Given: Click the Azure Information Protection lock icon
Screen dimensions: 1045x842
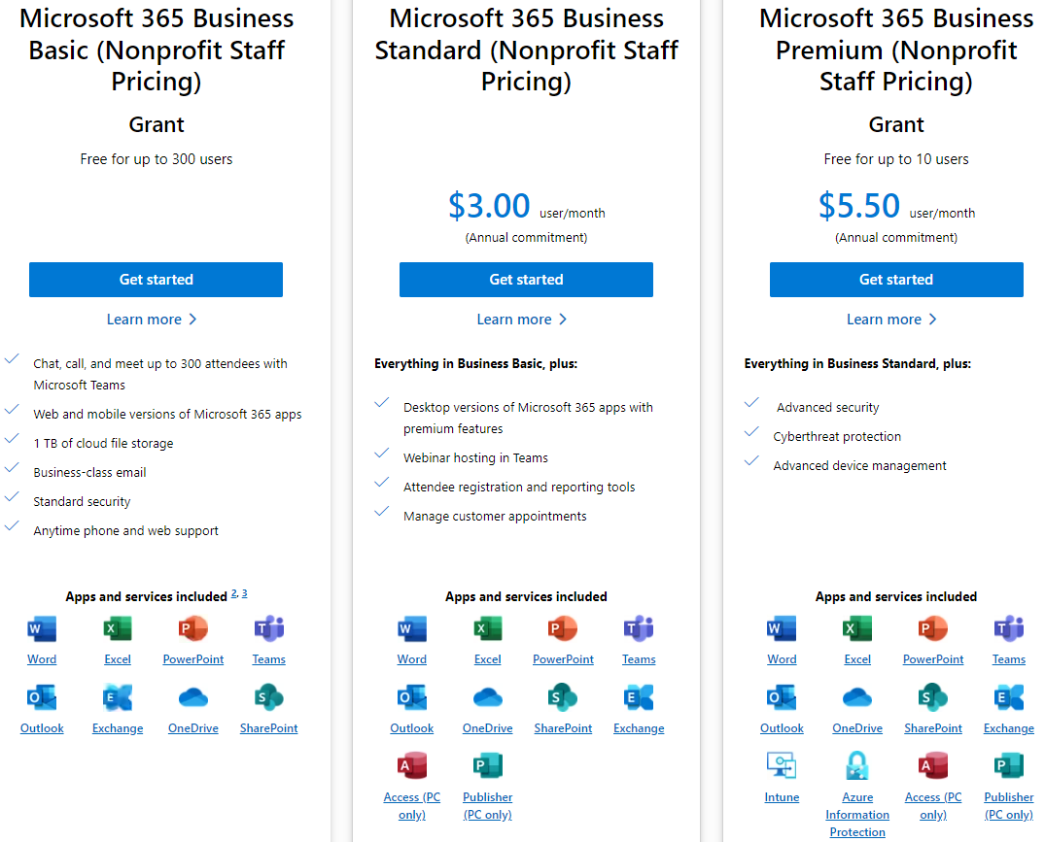Looking at the screenshot, I should [857, 766].
